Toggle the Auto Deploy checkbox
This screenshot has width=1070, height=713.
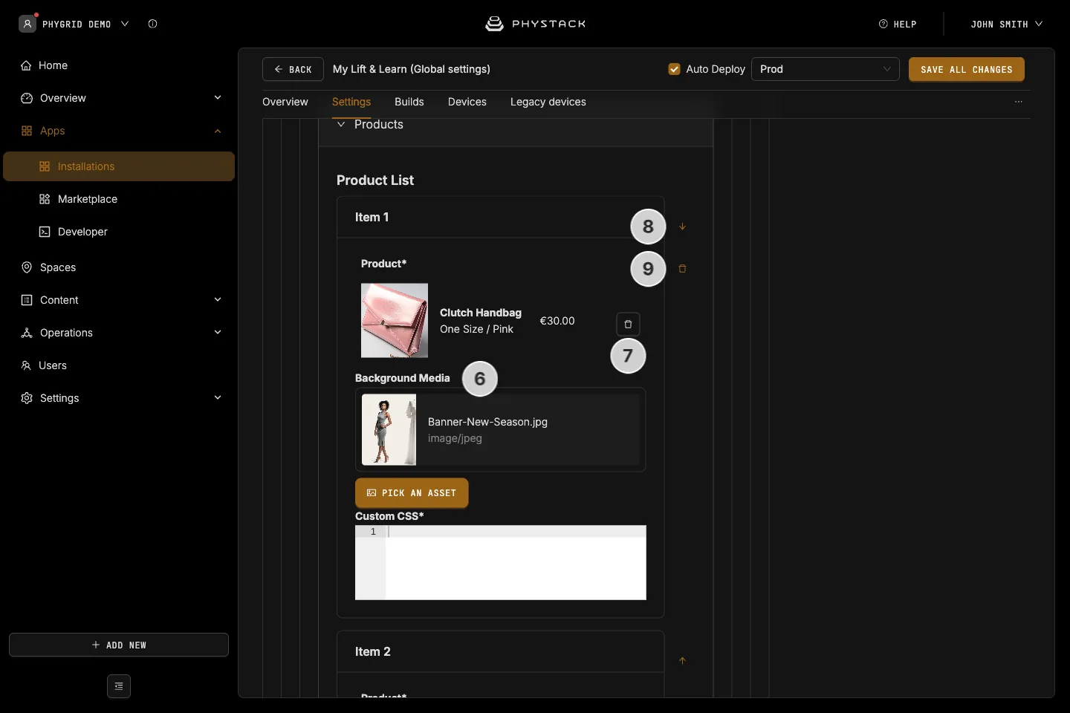675,69
